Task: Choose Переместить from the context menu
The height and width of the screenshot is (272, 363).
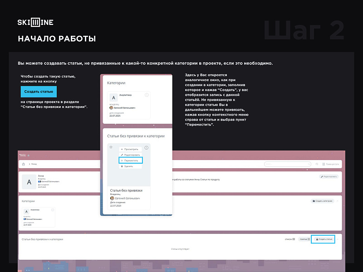Action: [x=131, y=160]
